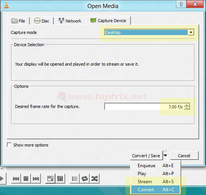Choose Stream from the dropdown menu
This screenshot has height=195, width=206.
click(x=156, y=182)
